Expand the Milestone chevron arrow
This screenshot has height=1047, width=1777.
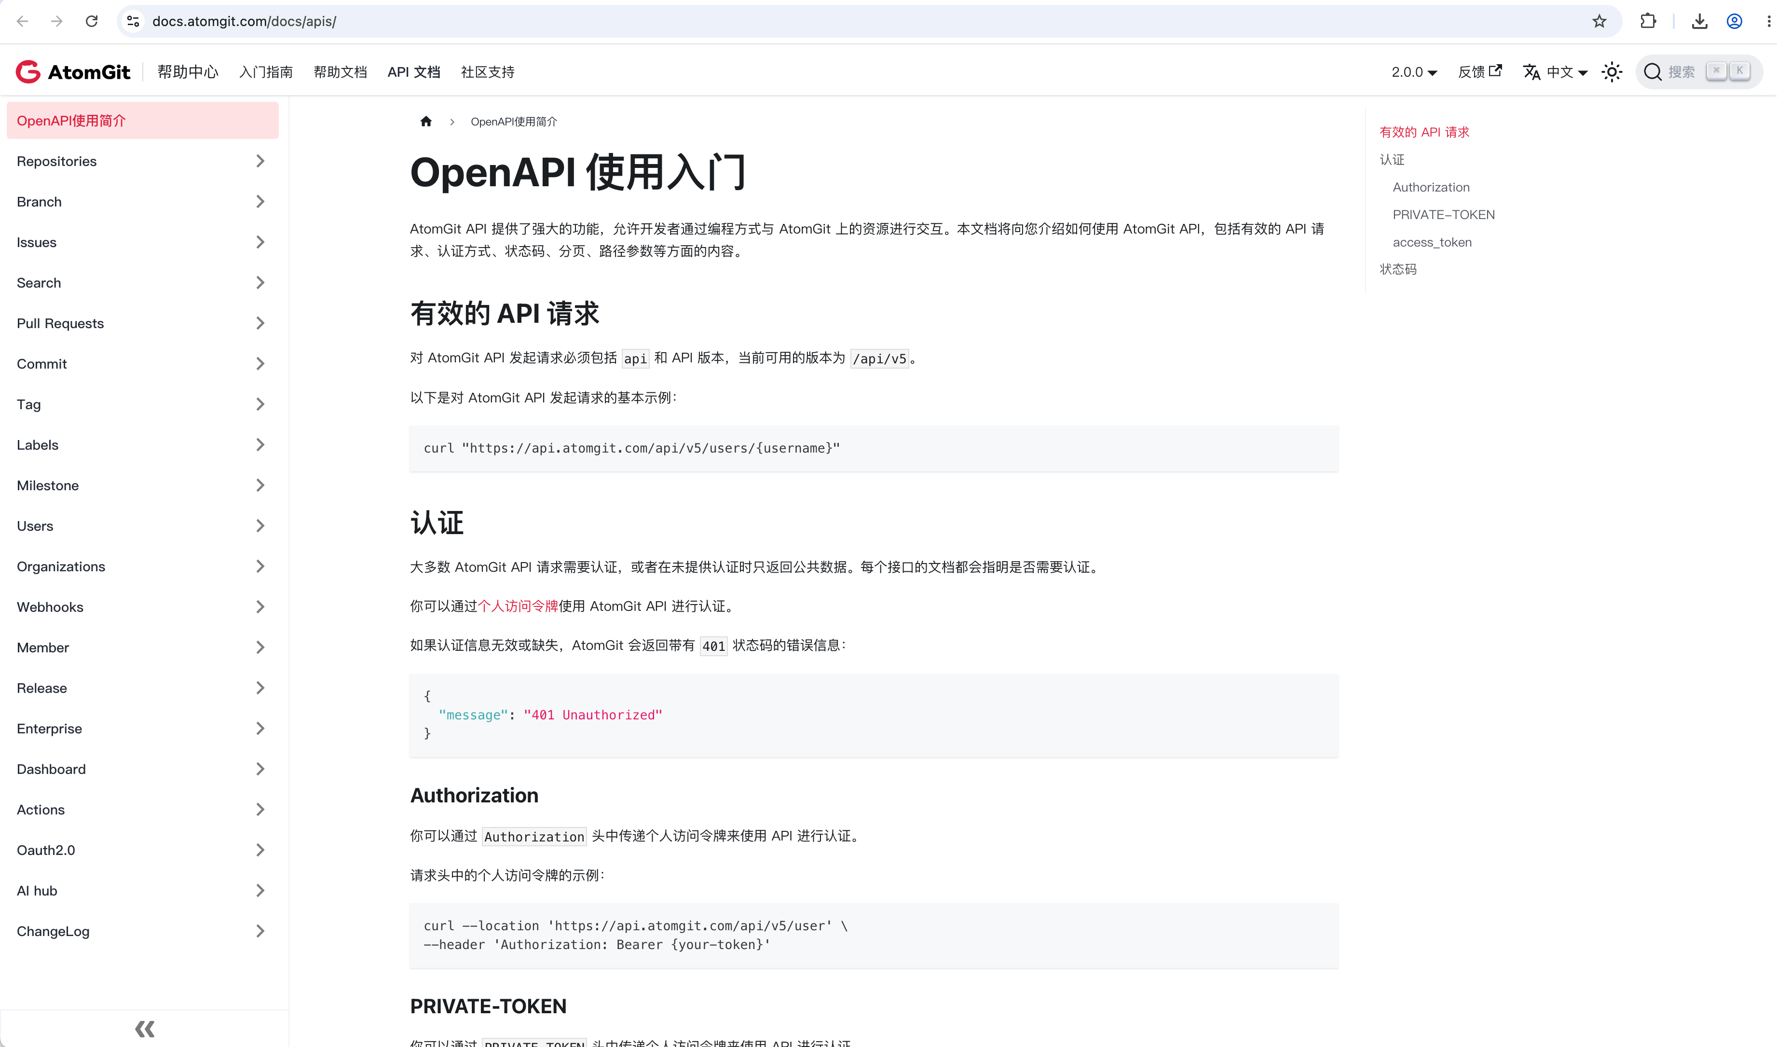260,485
